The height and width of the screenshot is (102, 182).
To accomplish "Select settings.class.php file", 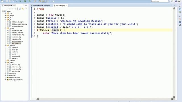I will point(17,41).
